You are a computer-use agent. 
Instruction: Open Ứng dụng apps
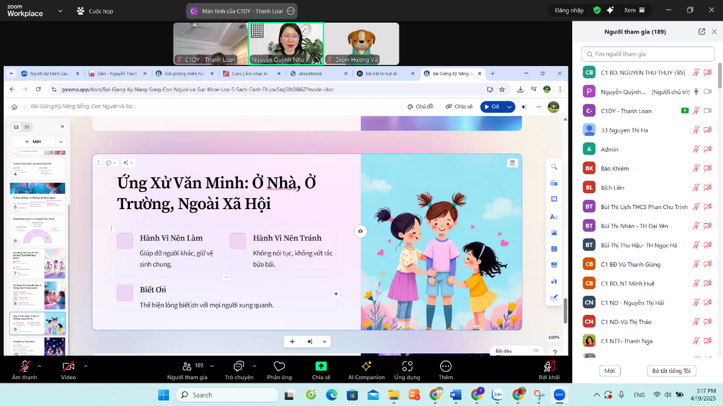407,370
